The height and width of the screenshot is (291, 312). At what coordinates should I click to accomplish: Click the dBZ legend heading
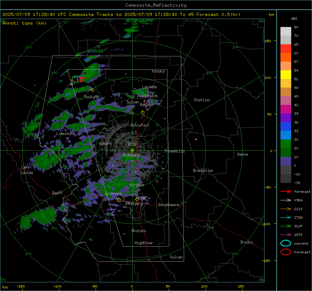(294, 18)
